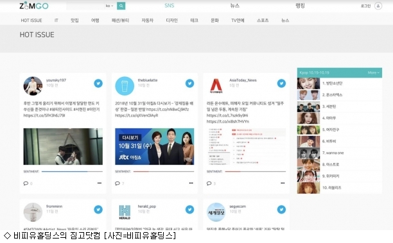
Task: Open yoursky197 username link
Action: point(56,80)
